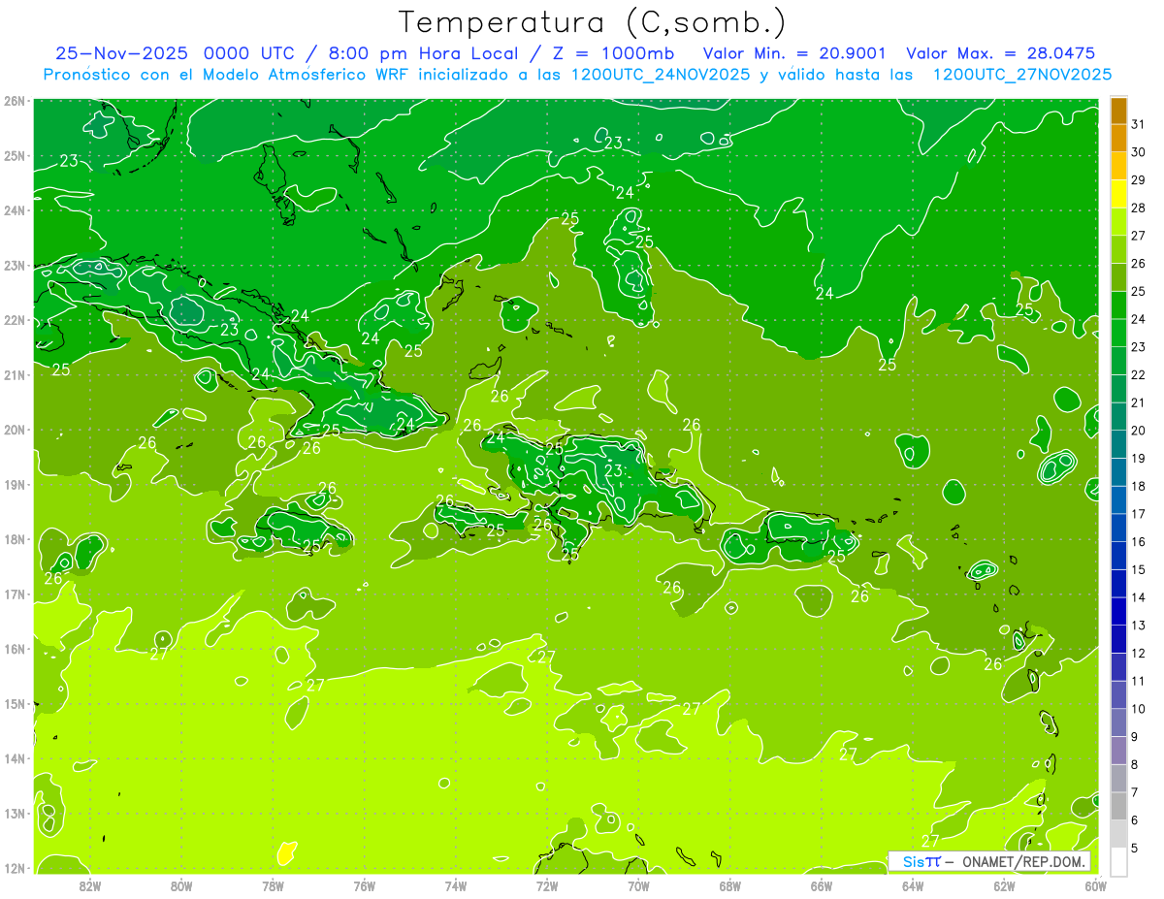Screen dimensions: 1164x899
Task: Pick the white swatch below legend value 5
Action: click(1118, 861)
